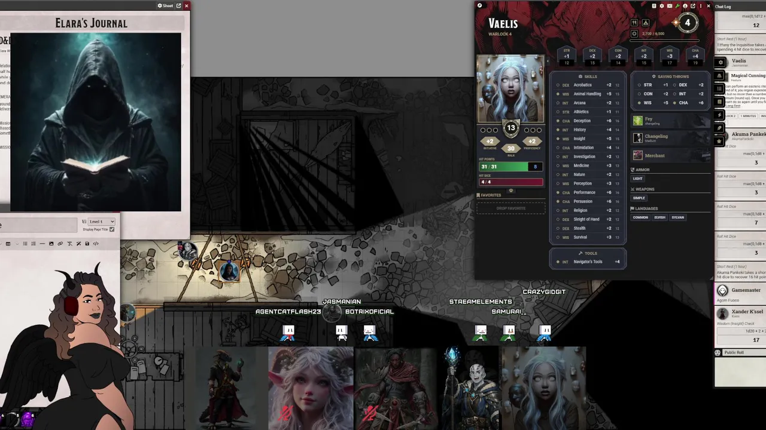The width and height of the screenshot is (766, 430).
Task: Click the small icon below Hit Dice bar
Action: tap(511, 191)
